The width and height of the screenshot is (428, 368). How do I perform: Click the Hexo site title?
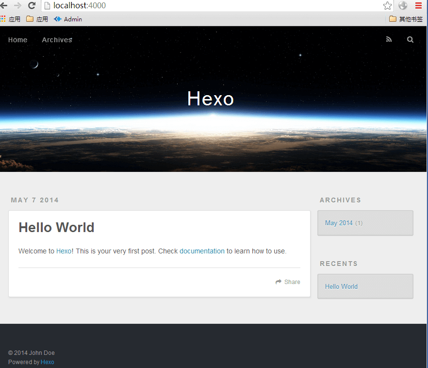[211, 99]
